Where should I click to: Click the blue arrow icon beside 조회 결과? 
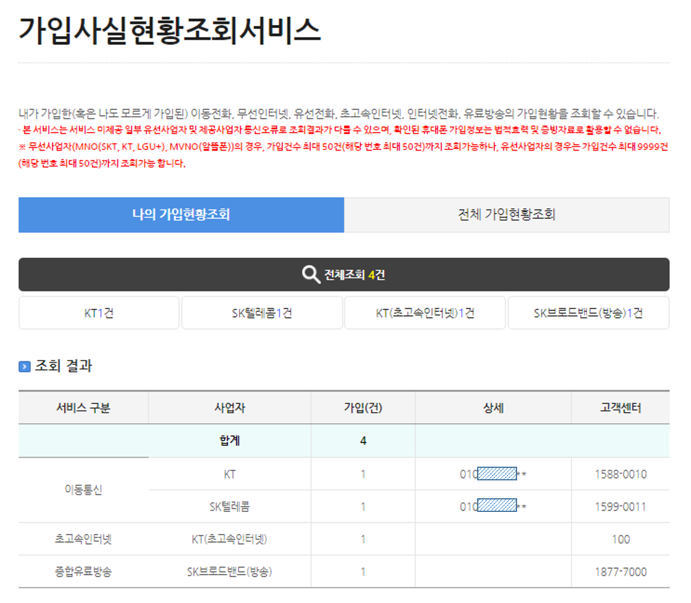pyautogui.click(x=24, y=368)
